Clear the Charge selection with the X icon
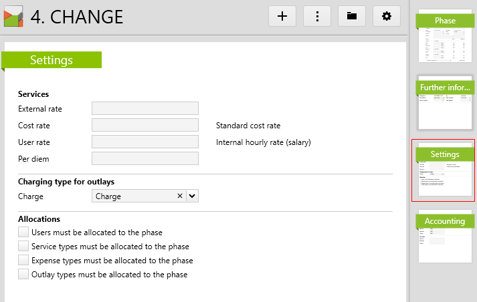This screenshot has height=302, width=477. click(179, 196)
